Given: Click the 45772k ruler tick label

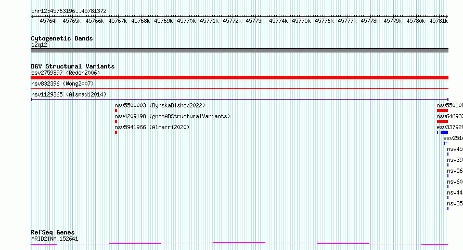Looking at the screenshot, I should 232,21.
